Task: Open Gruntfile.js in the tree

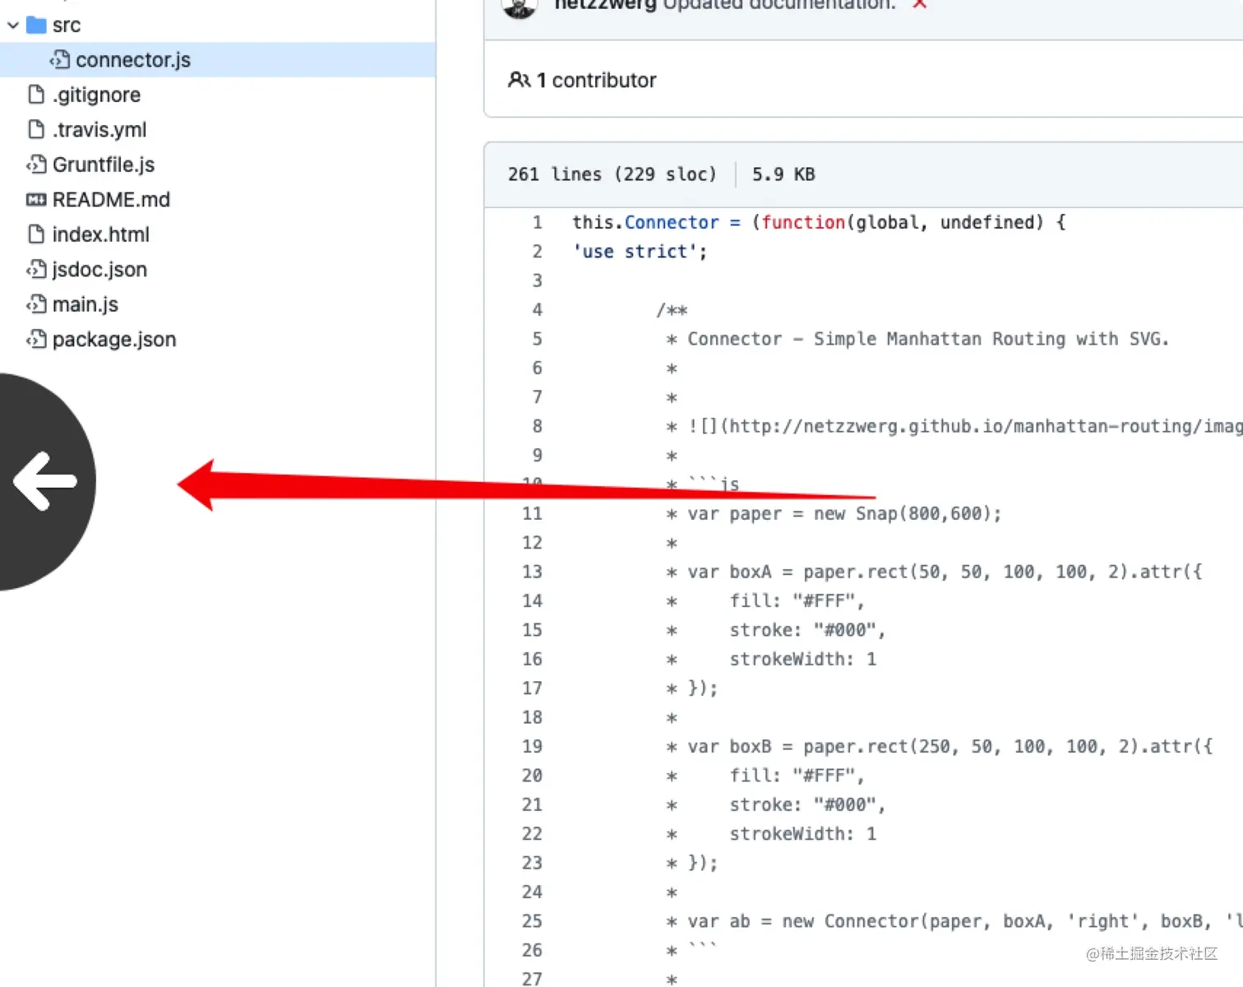Action: click(x=104, y=164)
